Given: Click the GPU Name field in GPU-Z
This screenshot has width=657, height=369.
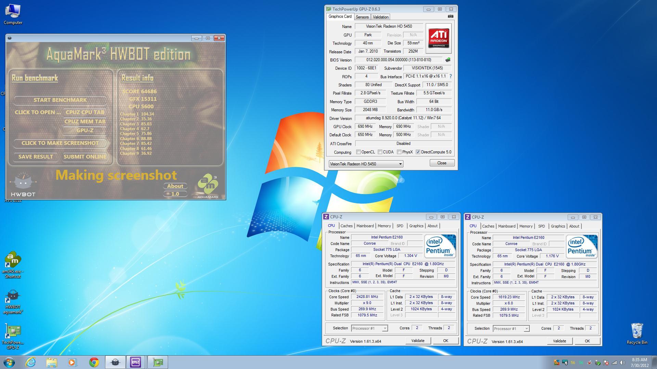Looking at the screenshot, I should click(x=389, y=26).
